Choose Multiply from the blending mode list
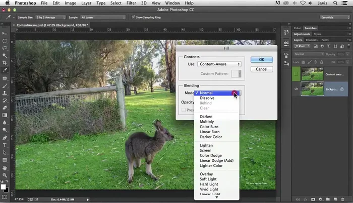 [207, 122]
